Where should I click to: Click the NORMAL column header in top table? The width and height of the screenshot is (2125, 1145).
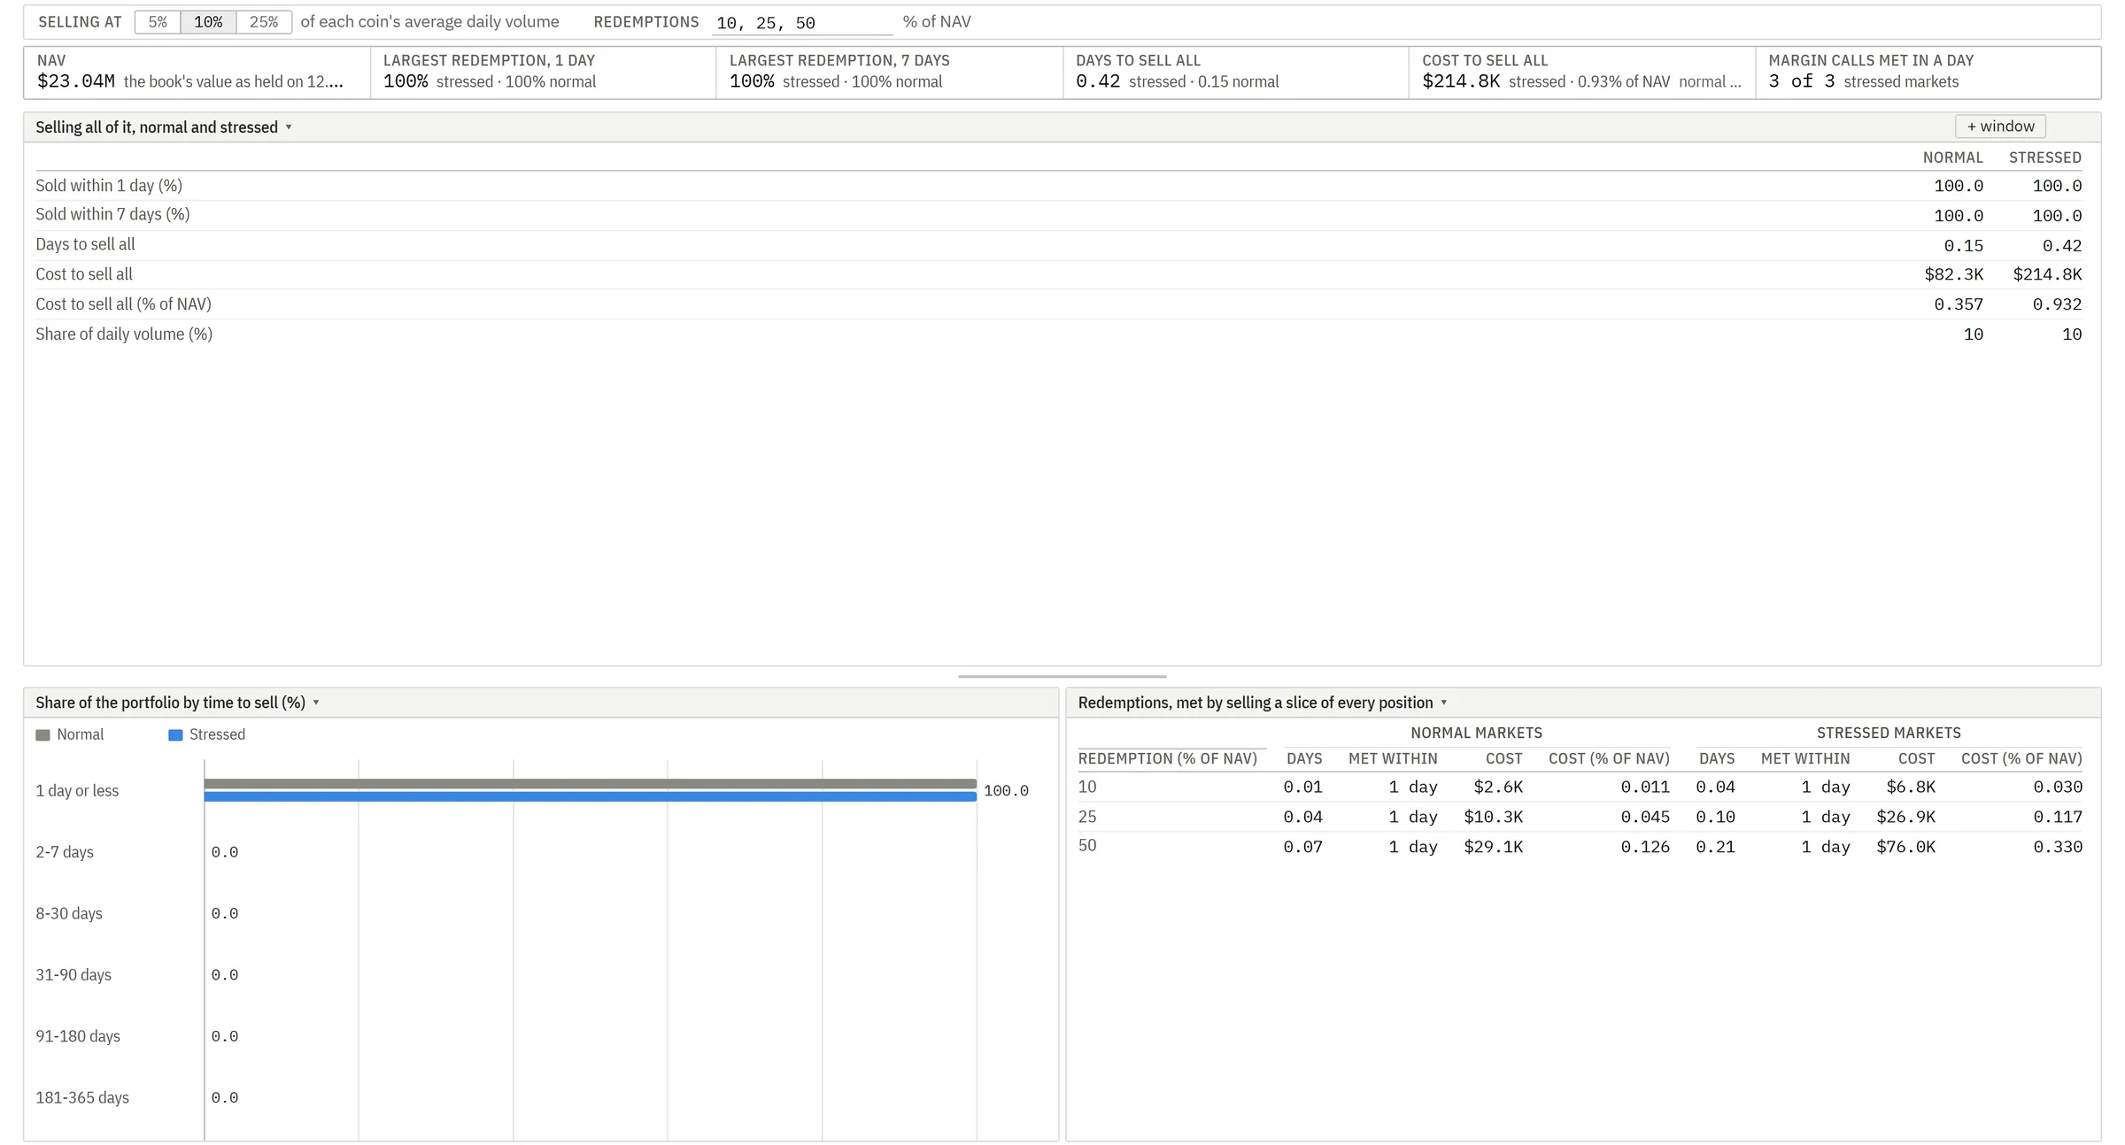tap(1952, 158)
